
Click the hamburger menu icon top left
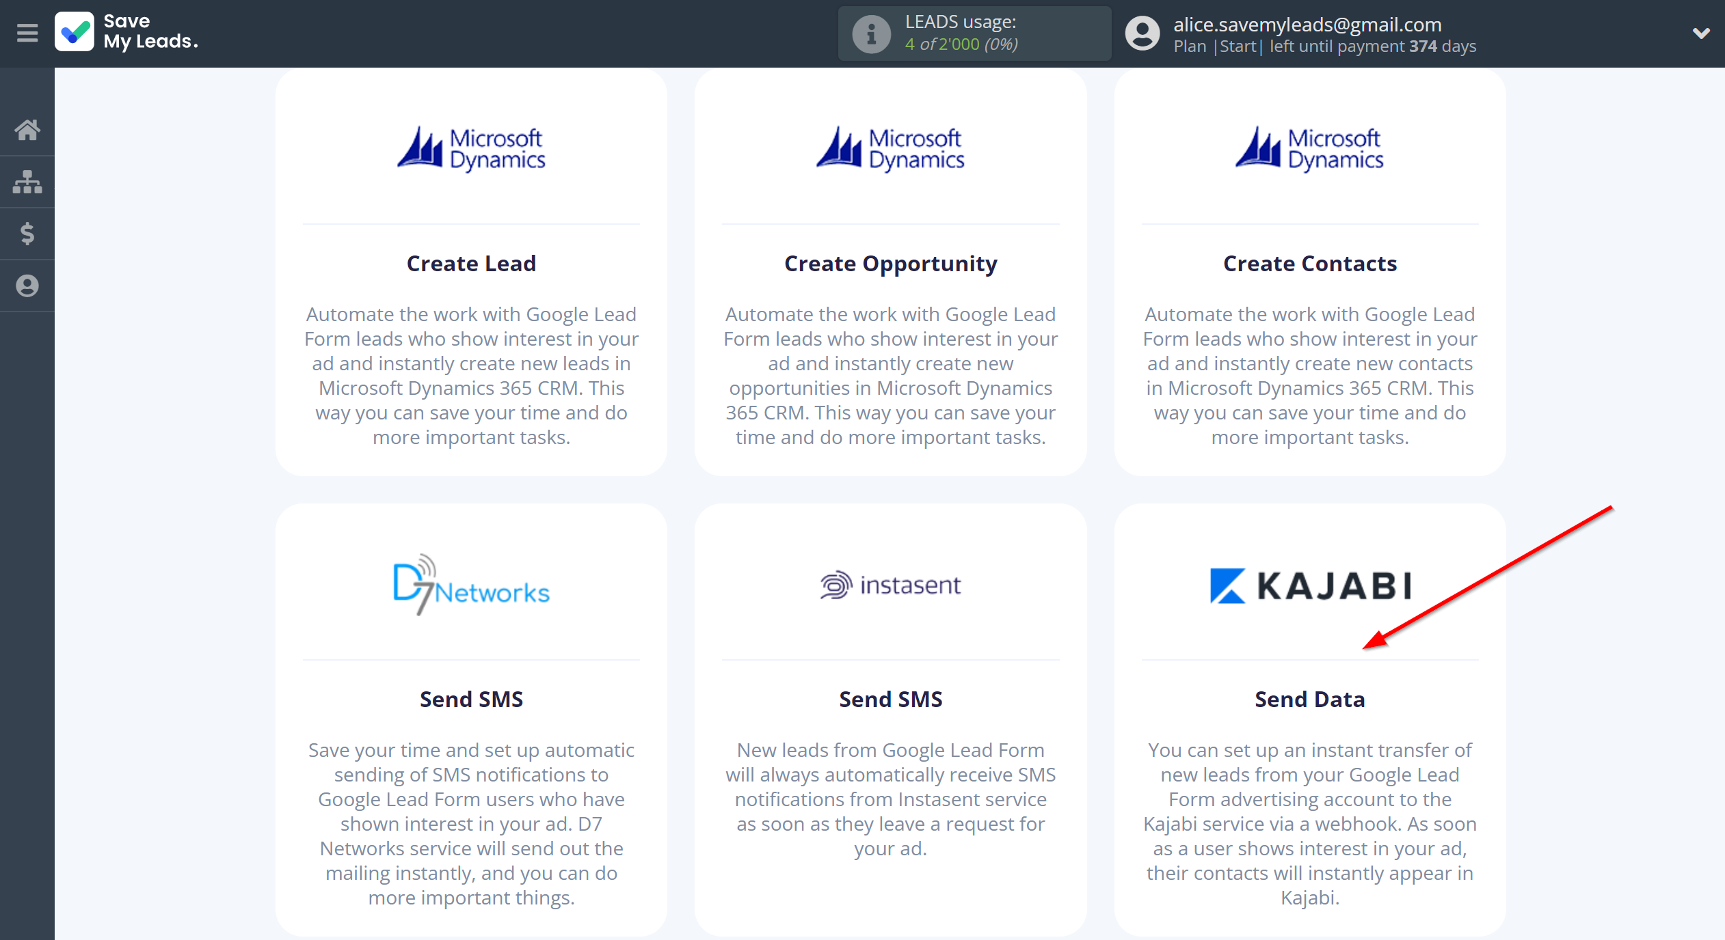tap(28, 32)
